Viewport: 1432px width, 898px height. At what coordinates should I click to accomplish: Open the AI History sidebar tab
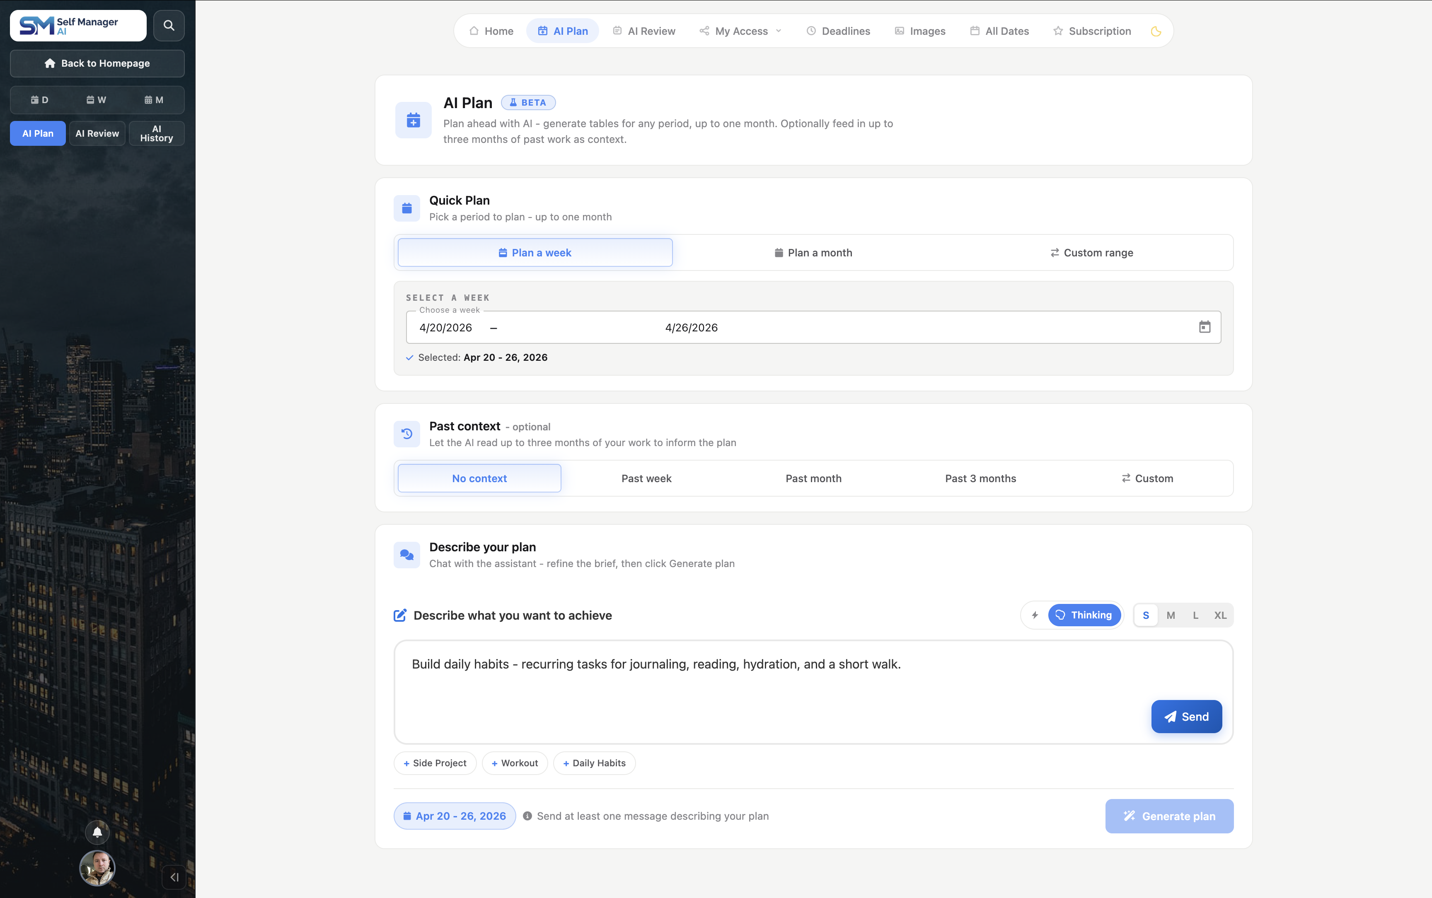pos(156,133)
